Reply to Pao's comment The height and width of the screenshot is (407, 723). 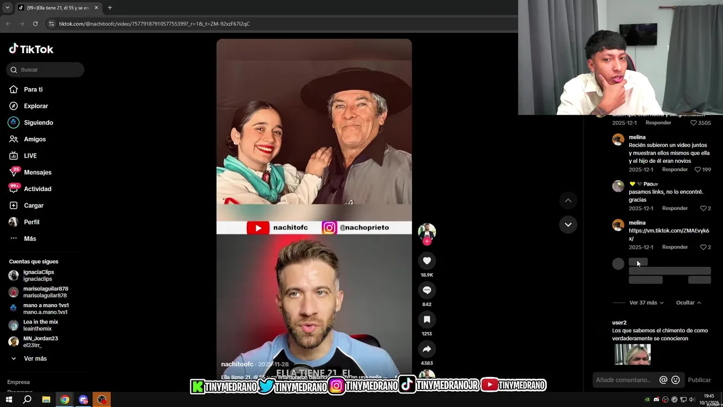pos(674,209)
